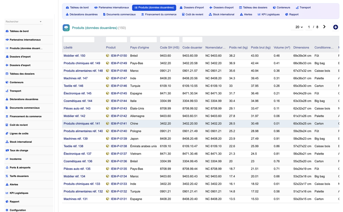
Task: Click the Documents commerciaux sidebar icon
Action: coord(7,108)
